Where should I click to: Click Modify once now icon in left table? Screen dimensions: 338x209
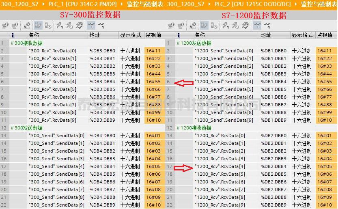(60, 25)
